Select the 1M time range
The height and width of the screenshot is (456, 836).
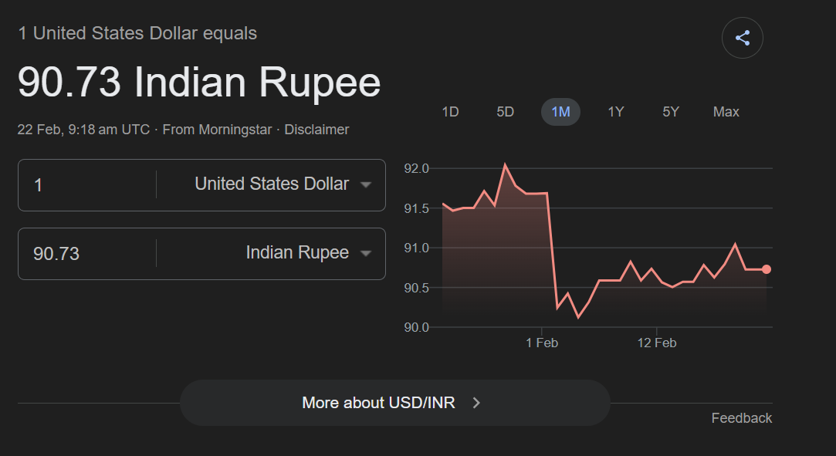560,112
